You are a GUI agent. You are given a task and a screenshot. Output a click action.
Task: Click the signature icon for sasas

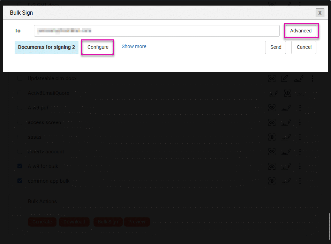point(286,137)
